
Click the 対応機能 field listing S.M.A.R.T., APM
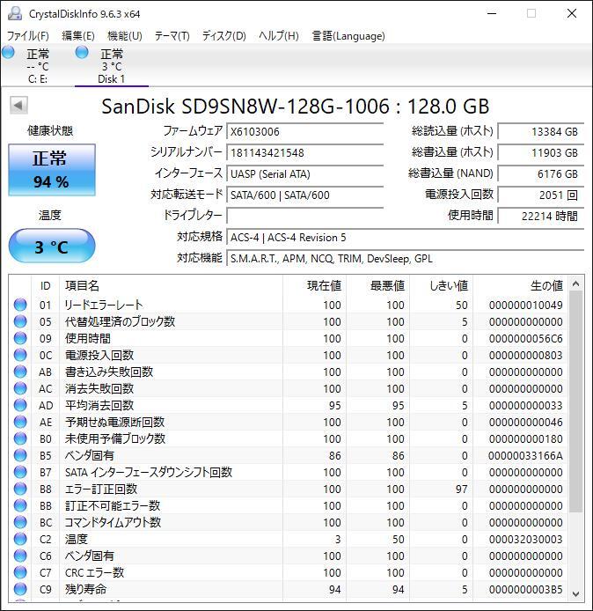[406, 258]
